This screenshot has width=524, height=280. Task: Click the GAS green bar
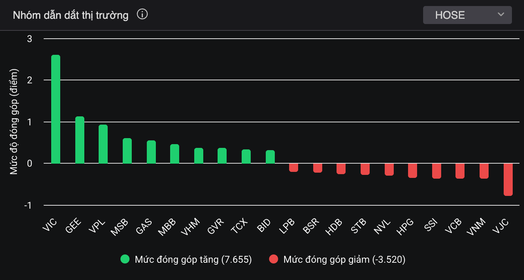coord(151,152)
